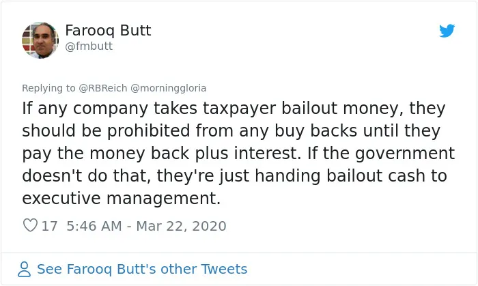
Task: Click the word 'interest' in the tweet
Action: [x=265, y=153]
